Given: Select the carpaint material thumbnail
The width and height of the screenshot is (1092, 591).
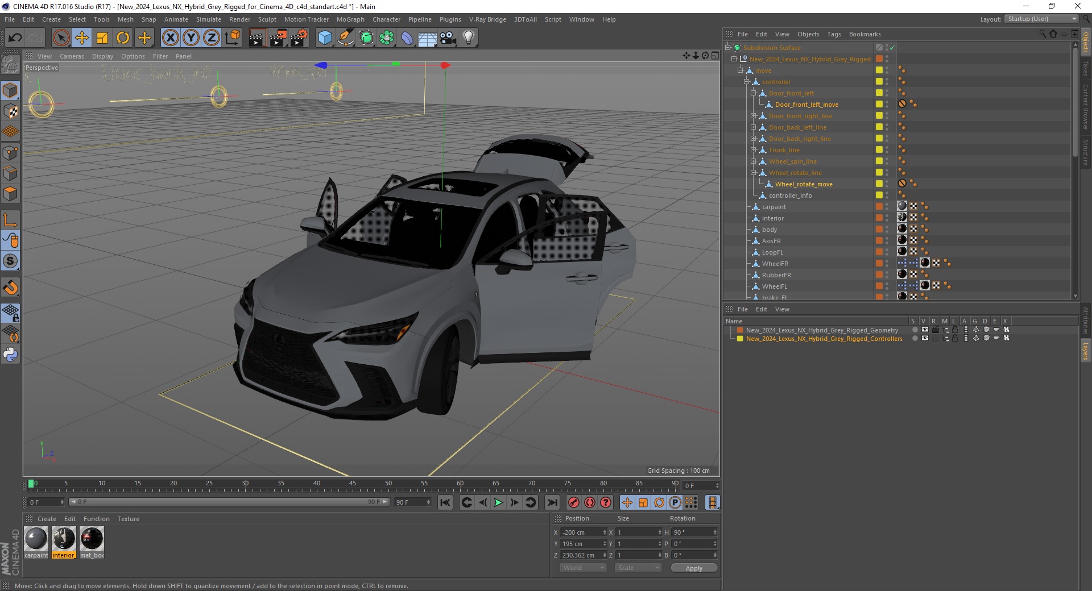Looking at the screenshot, I should pyautogui.click(x=36, y=539).
